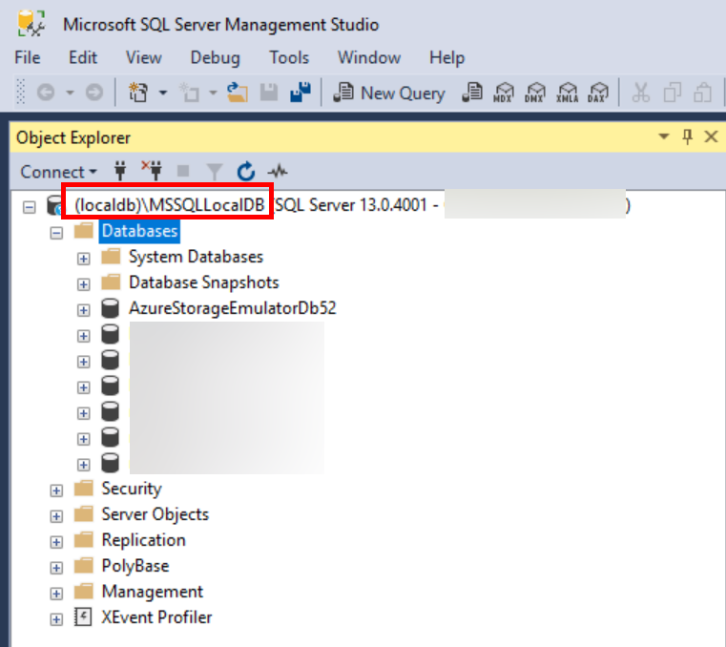Open the Help menu
Screen dimensions: 726x647
(446, 58)
